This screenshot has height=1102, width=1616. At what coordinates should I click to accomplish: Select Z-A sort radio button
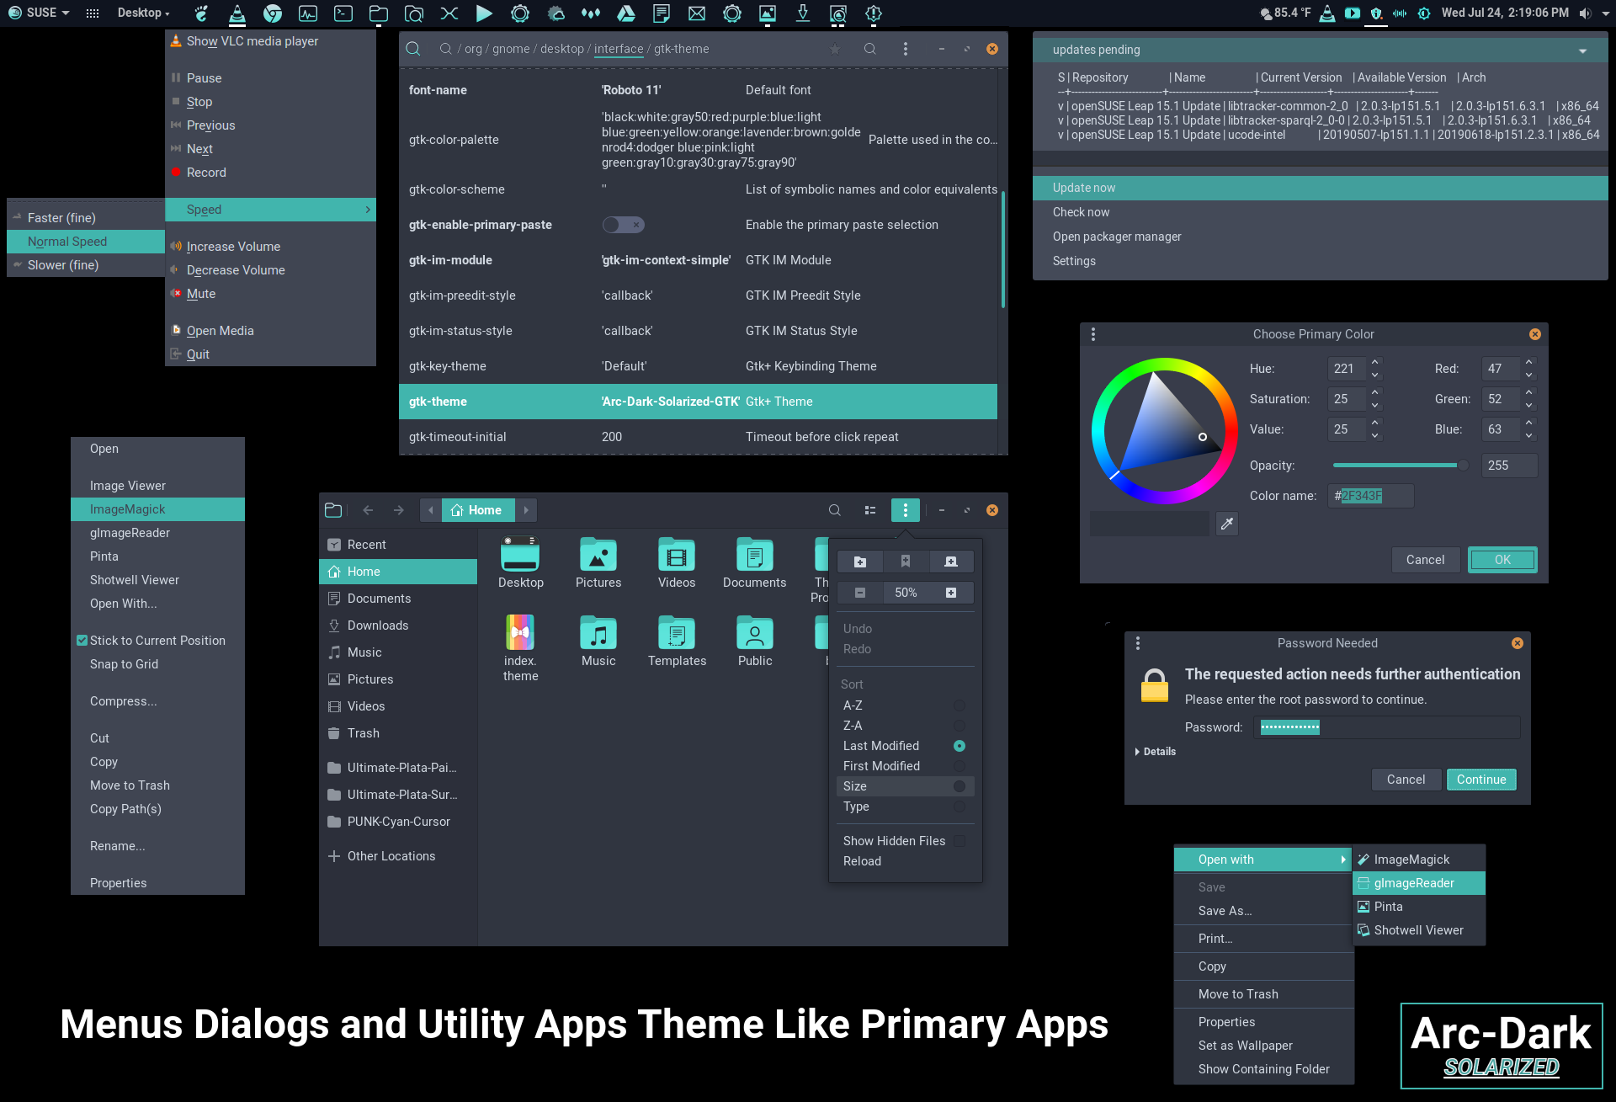959,726
